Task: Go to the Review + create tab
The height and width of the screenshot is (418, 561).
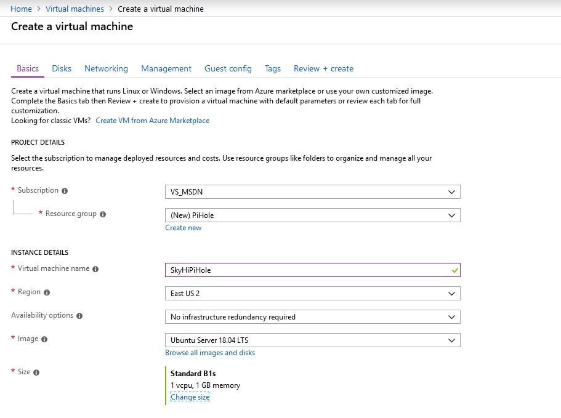Action: click(x=323, y=68)
